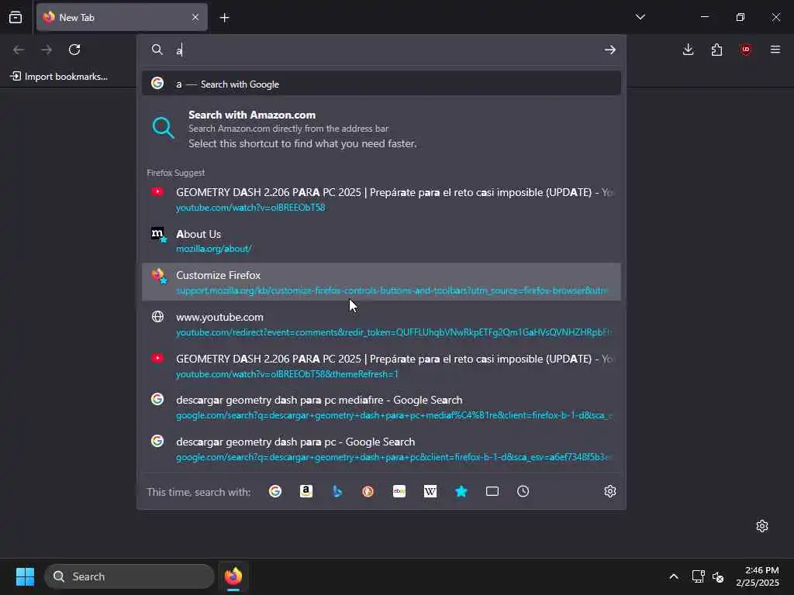The height and width of the screenshot is (595, 794).
Task: Open the Extensions puzzle icon
Action: coord(716,50)
